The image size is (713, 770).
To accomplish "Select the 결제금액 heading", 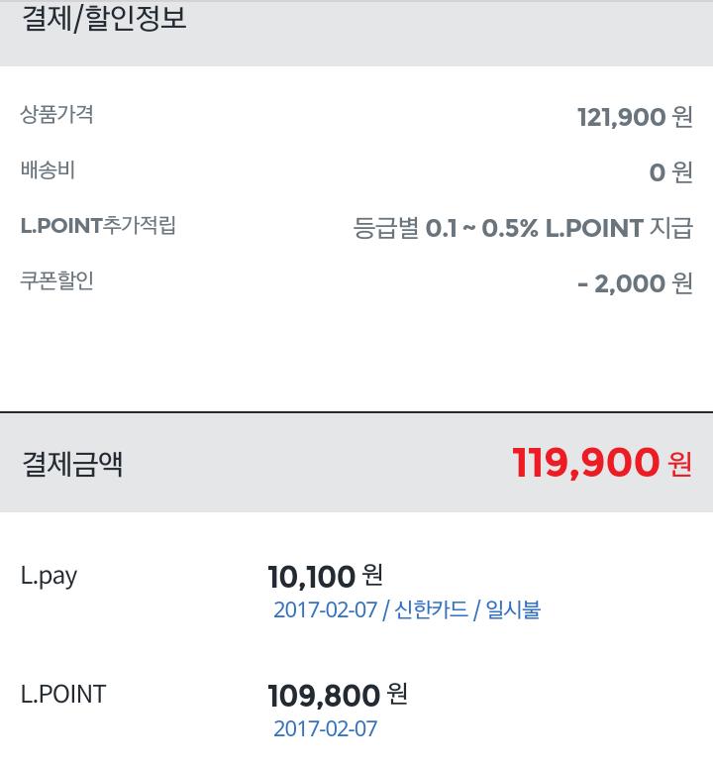I will pos(72,464).
